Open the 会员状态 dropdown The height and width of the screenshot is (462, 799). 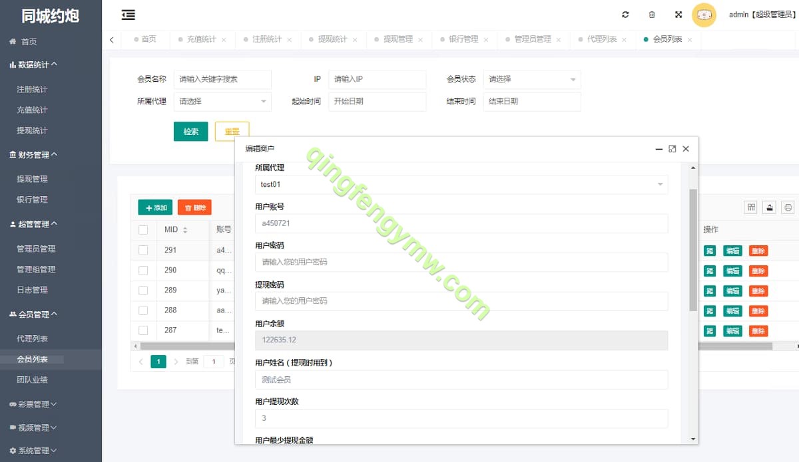[531, 79]
